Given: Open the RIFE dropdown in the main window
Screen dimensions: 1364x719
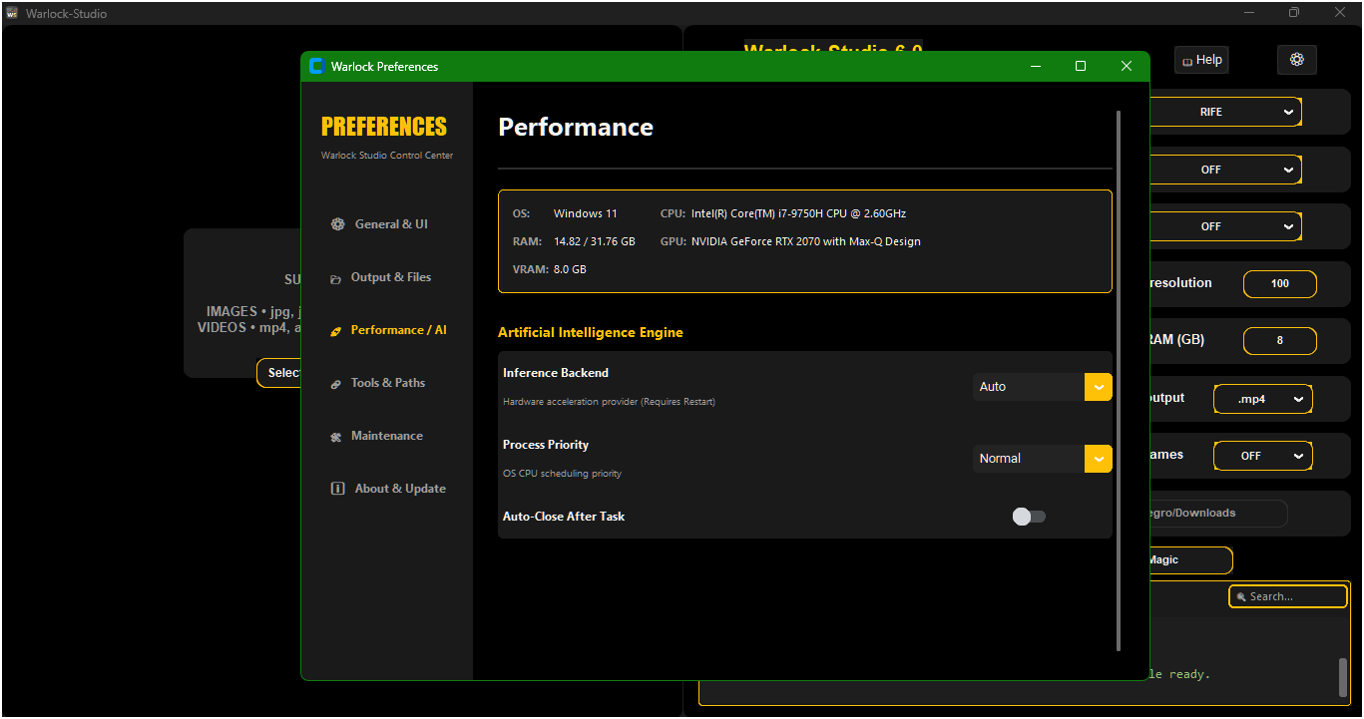Looking at the screenshot, I should 1225,112.
